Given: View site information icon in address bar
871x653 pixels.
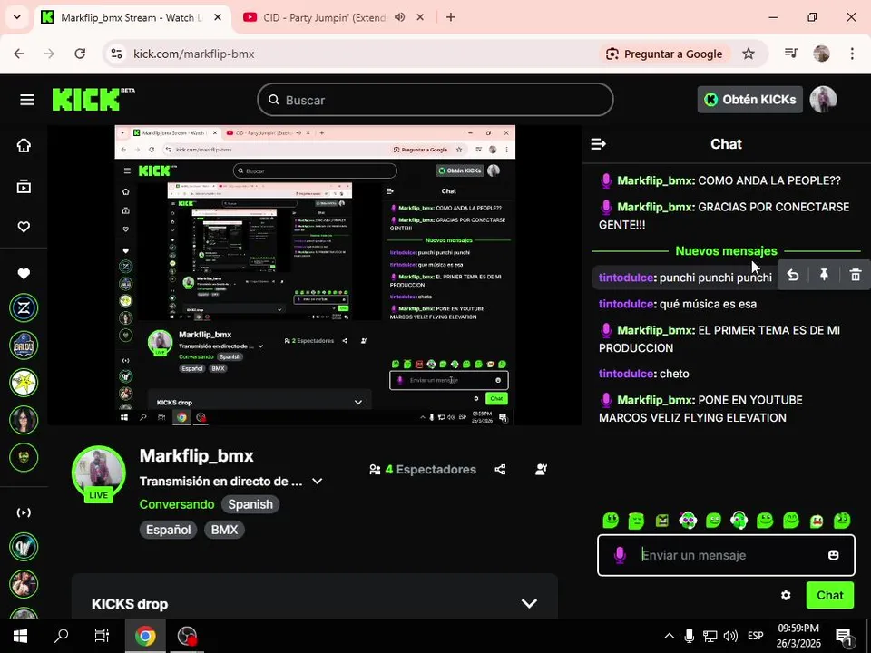Looking at the screenshot, I should (x=117, y=54).
